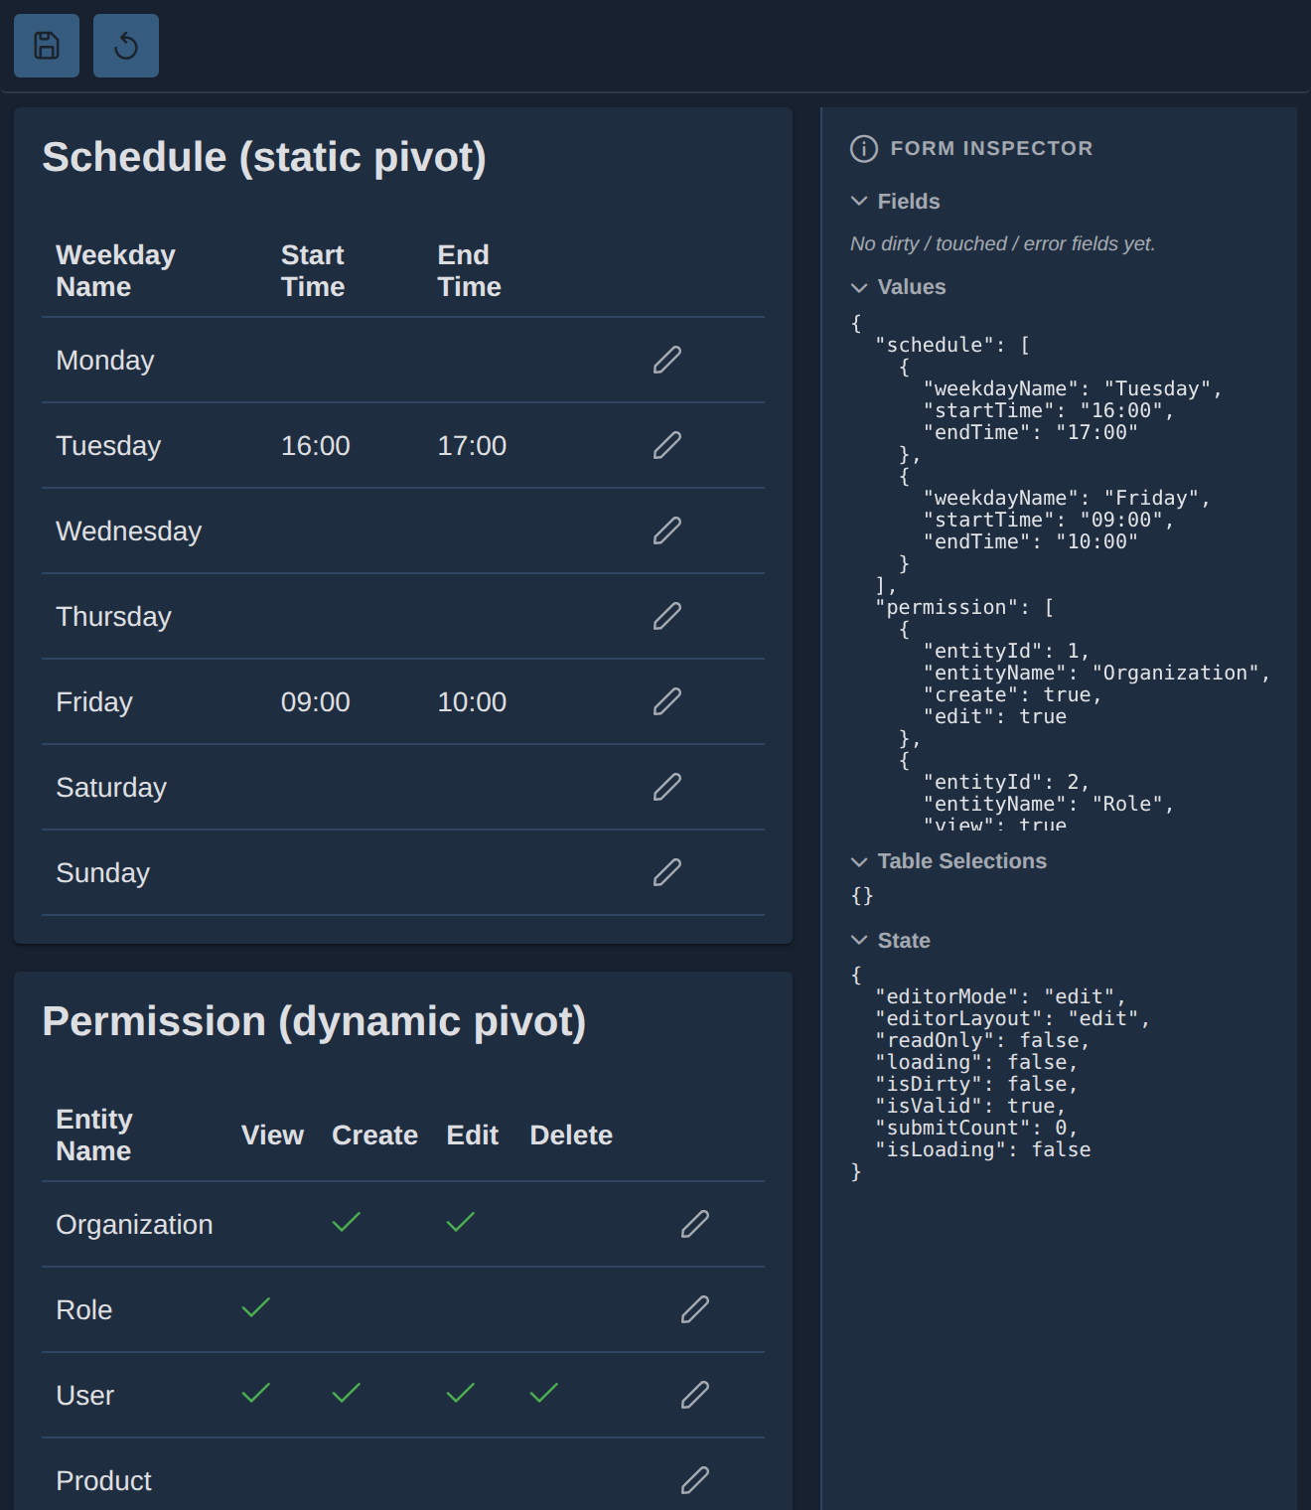Open the editor for Product row
Image resolution: width=1311 pixels, height=1510 pixels.
pyautogui.click(x=695, y=1480)
